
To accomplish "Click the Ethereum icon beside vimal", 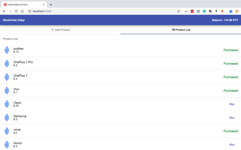I will point(7,131).
